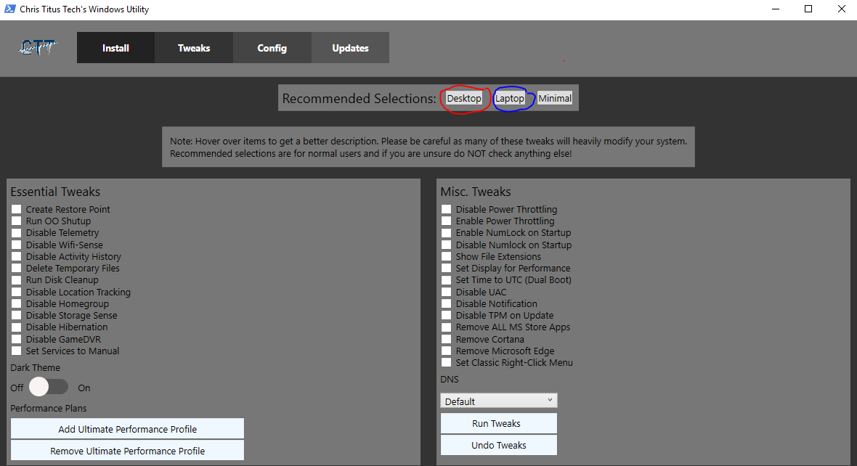Click the Performance Plans label

49,408
